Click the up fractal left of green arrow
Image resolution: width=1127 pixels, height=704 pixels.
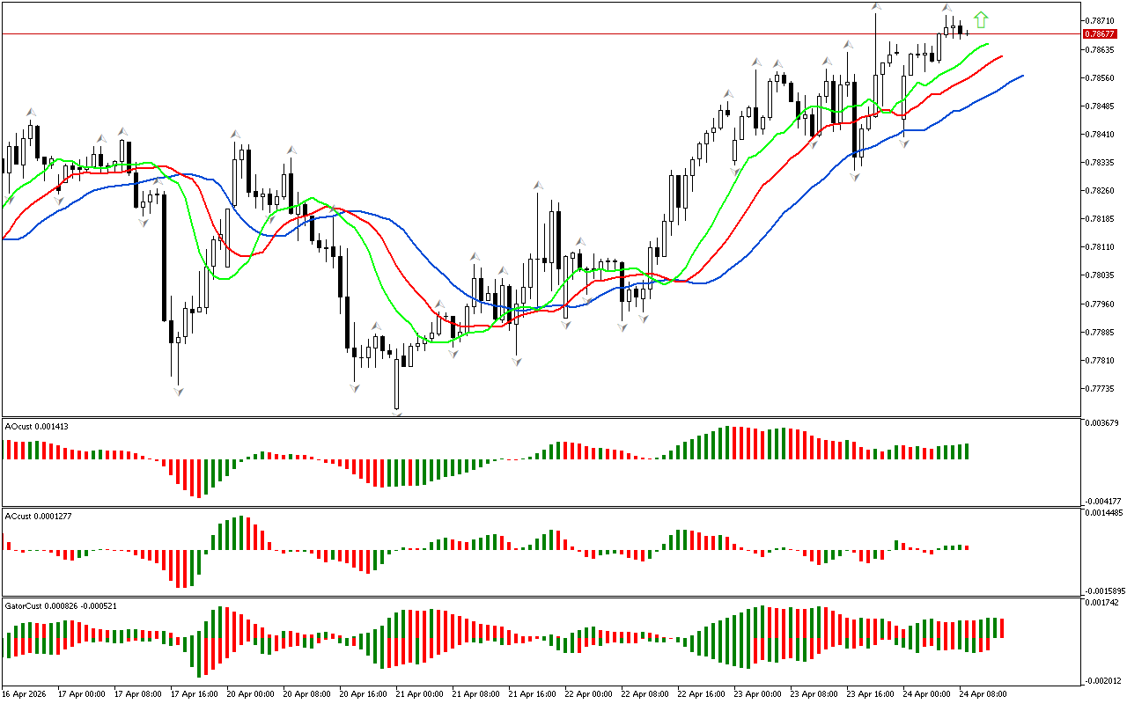pyautogui.click(x=947, y=8)
